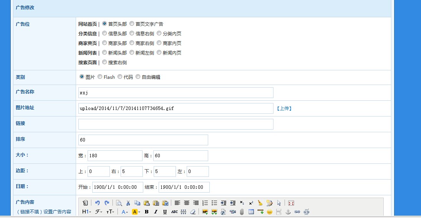Click the undo icon in editor toolbar

coord(98,203)
